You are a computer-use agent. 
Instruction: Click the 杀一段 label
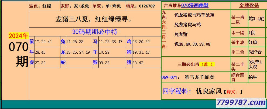point(238,33)
